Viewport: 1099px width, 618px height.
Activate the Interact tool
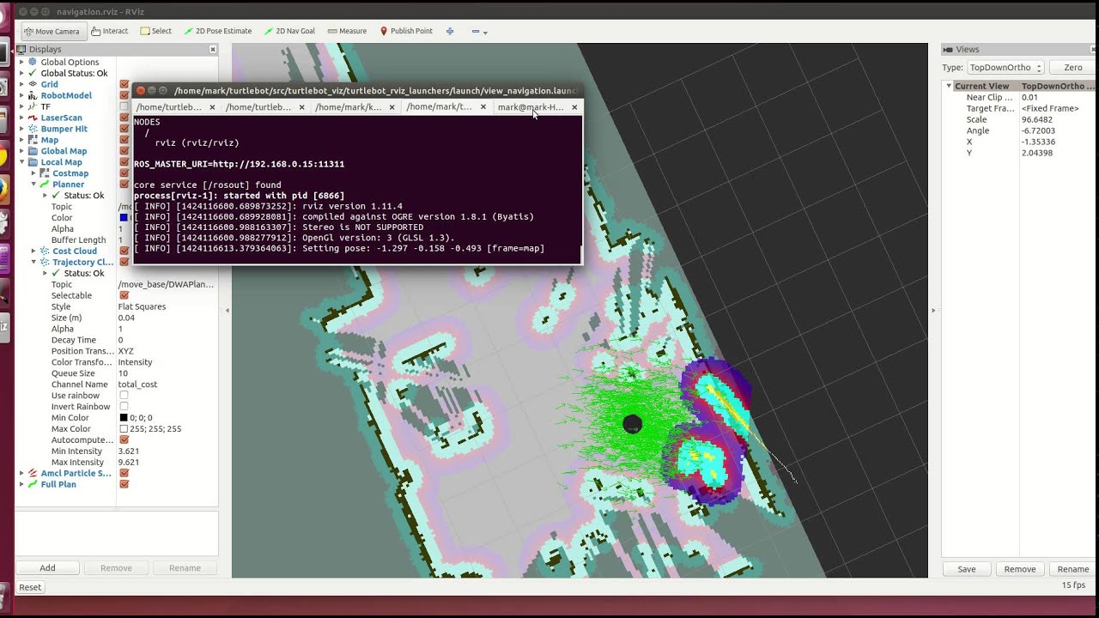point(109,31)
